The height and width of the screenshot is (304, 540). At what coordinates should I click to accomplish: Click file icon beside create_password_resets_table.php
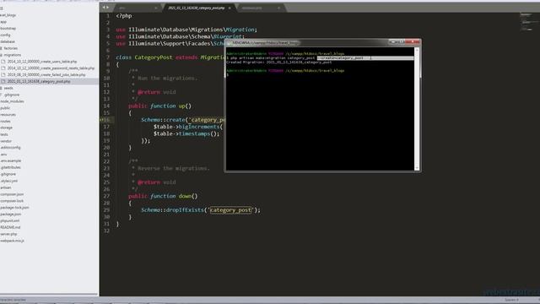3,68
